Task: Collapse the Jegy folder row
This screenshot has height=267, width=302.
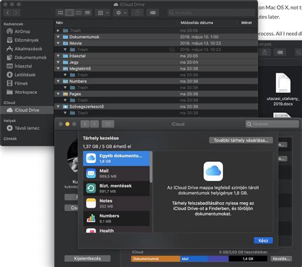Action: (58, 62)
